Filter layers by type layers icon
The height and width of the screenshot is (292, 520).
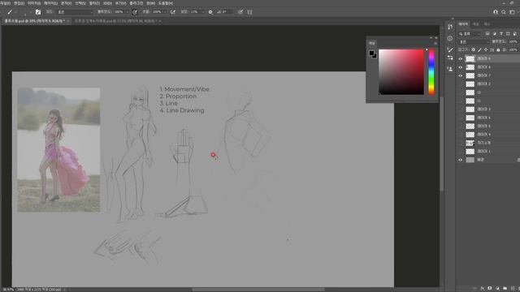click(501, 34)
